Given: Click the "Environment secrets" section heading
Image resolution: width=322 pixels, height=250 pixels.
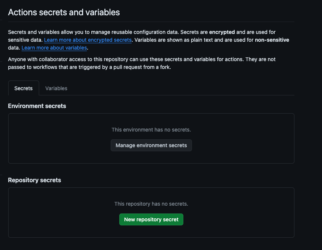Looking at the screenshot, I should click(x=37, y=106).
